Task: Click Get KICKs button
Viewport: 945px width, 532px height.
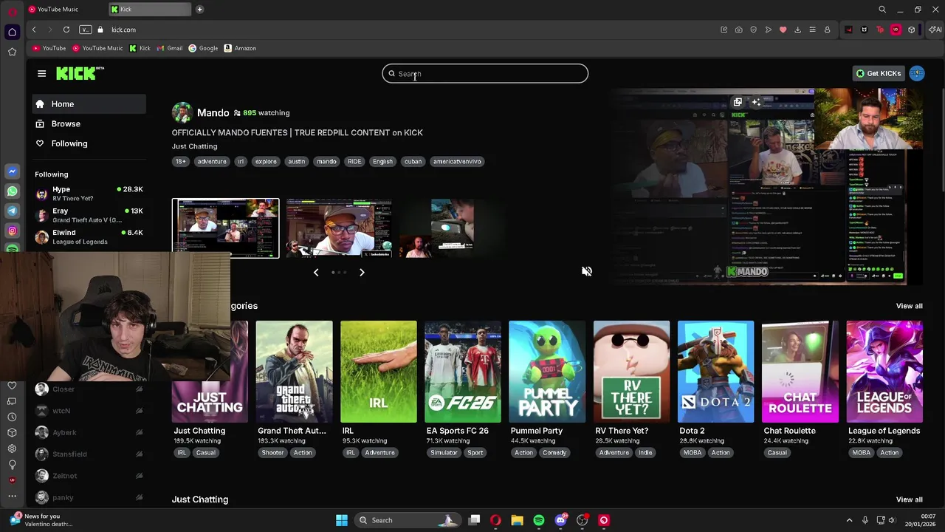Action: pyautogui.click(x=879, y=73)
